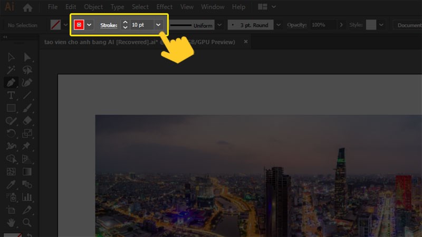
Task: Expand the opacity slider arrow
Action: tap(341, 25)
